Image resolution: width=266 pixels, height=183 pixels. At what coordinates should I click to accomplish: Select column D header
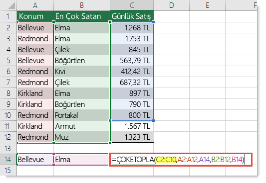[x=171, y=5]
